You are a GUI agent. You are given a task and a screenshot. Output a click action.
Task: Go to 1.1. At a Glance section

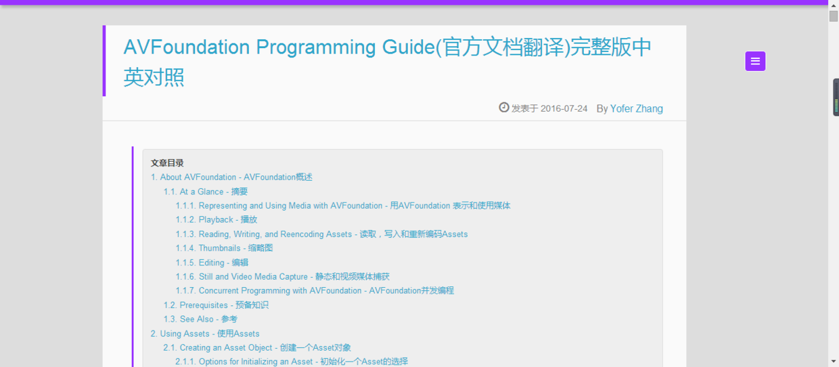pyautogui.click(x=206, y=192)
